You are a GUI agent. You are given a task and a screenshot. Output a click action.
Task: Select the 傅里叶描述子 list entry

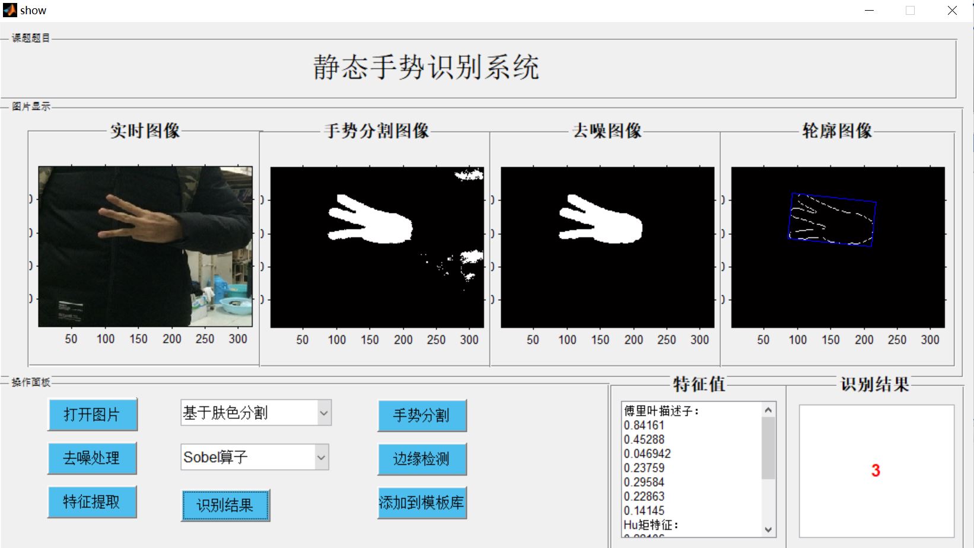tap(661, 411)
